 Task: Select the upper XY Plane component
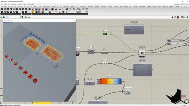pos(104,52)
